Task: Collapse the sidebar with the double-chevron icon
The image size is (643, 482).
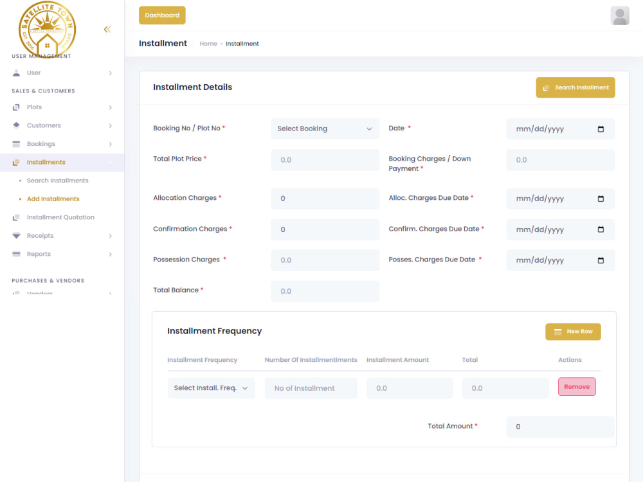Action: coord(107,30)
